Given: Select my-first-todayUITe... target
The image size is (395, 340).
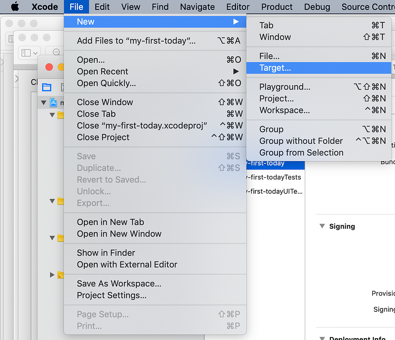Looking at the screenshot, I should [275, 191].
